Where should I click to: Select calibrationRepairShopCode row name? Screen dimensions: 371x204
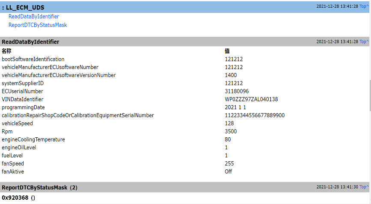pyautogui.click(x=78, y=115)
